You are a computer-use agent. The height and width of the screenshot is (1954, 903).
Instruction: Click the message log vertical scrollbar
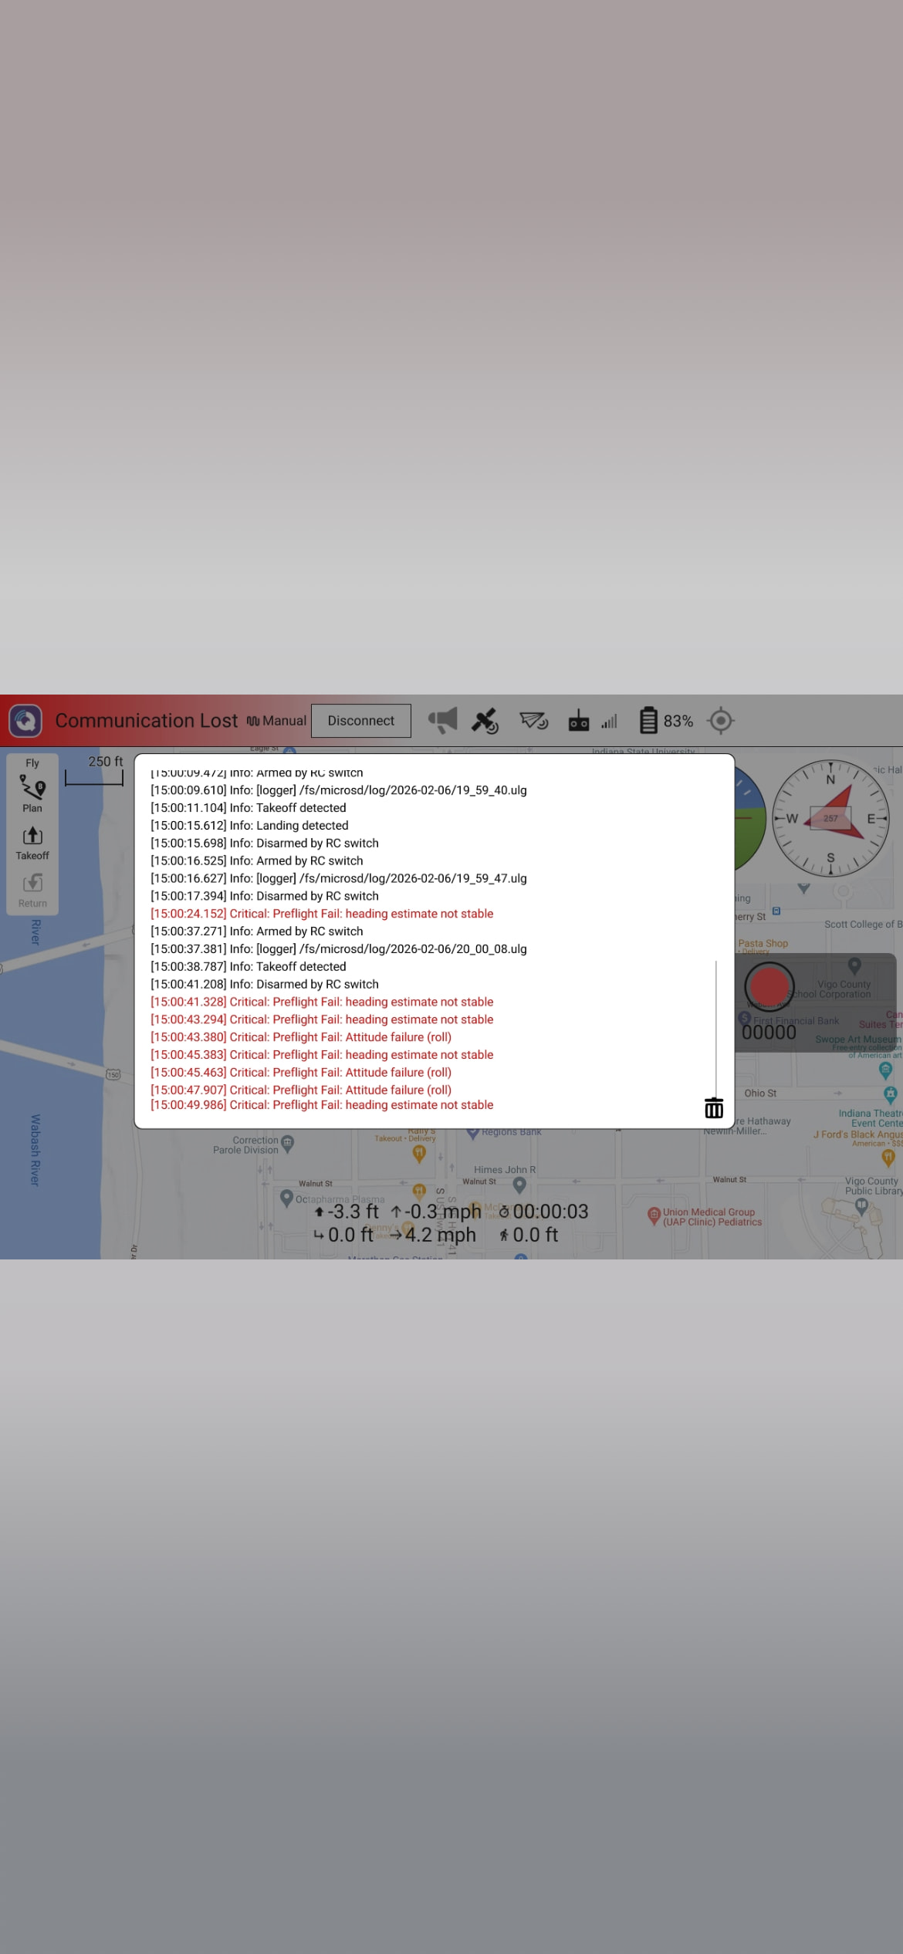(716, 1026)
